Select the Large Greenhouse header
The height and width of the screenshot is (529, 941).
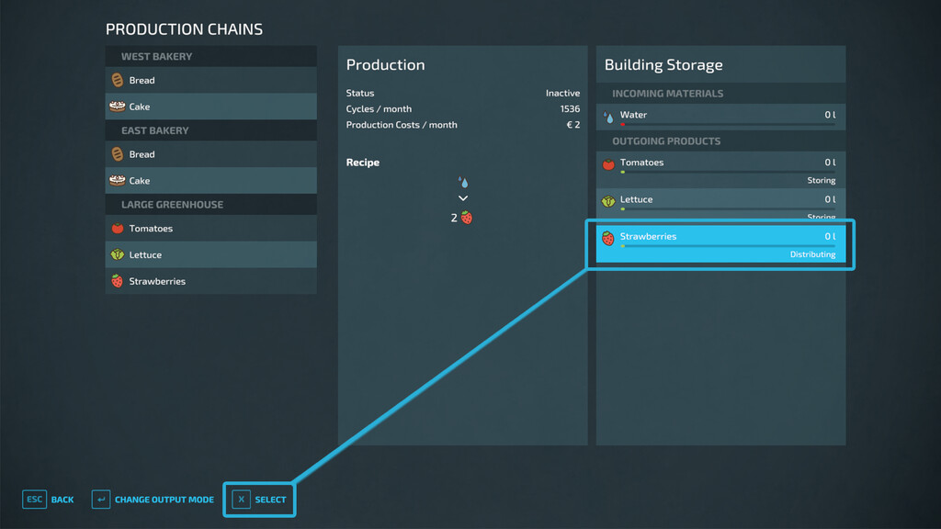[172, 205]
